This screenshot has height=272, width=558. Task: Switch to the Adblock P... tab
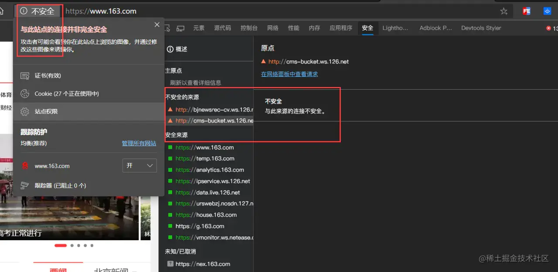(x=436, y=28)
